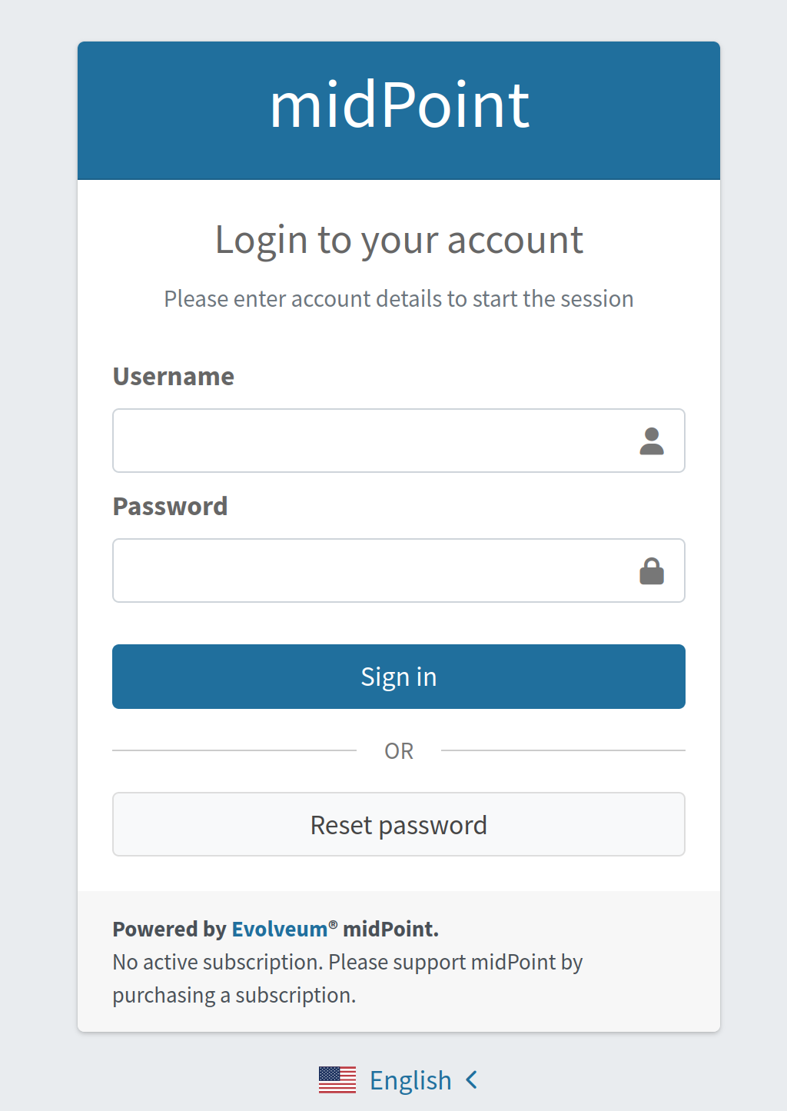Open the Evolveum link in the footer
Image resolution: width=787 pixels, height=1111 pixels.
[x=280, y=929]
